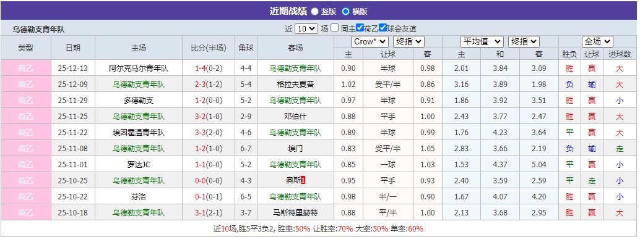640x237 pixels.
Task: Open the 终指 dropdown beside Crow*
Action: coord(409,41)
